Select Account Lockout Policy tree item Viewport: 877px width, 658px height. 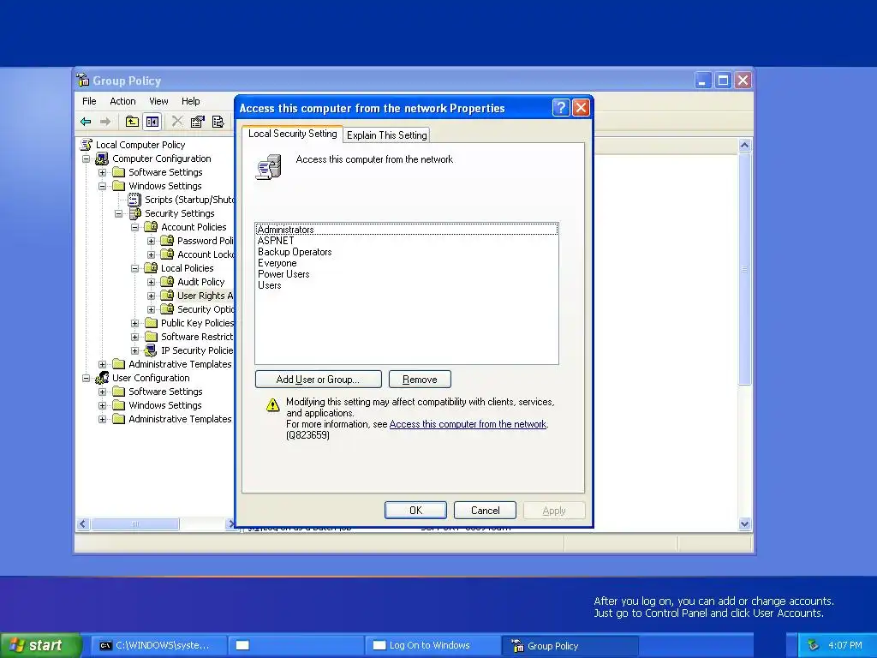[206, 254]
